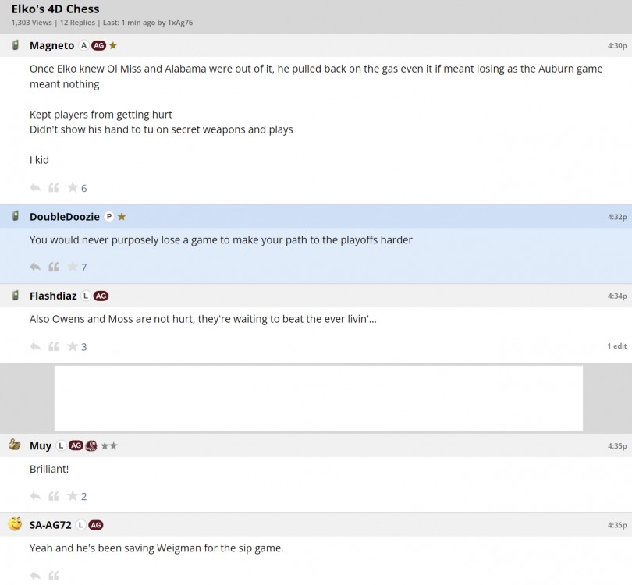The image size is (632, 585).
Task: View the "1 edit" history on Flashdiaz's post
Action: coord(616,346)
